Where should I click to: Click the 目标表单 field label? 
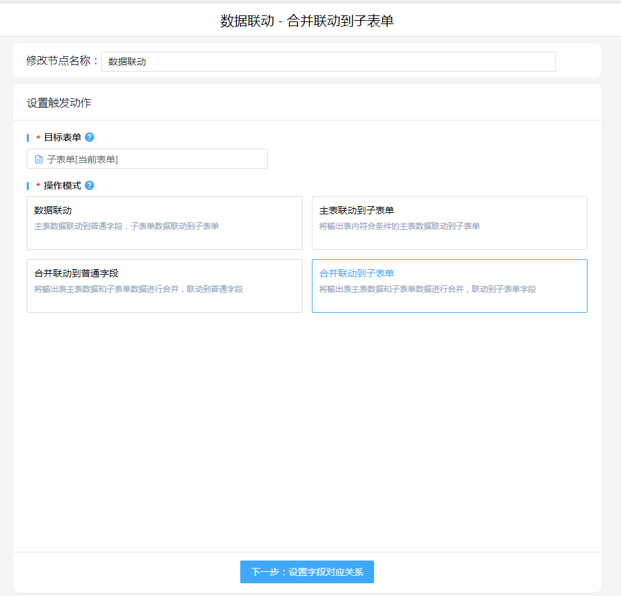[62, 137]
